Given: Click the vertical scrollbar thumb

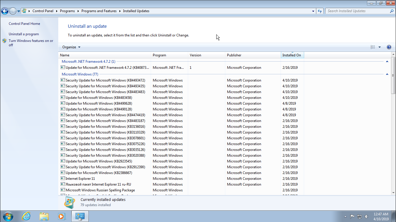Looking at the screenshot, I should click(393, 75).
